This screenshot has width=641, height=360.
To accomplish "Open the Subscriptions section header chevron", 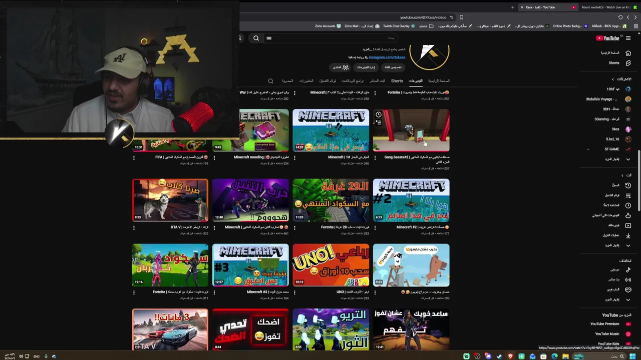I will click(x=612, y=79).
